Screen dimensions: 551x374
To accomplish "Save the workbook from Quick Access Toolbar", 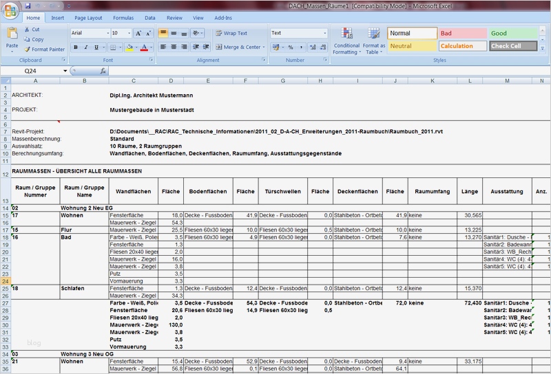I will point(28,5).
